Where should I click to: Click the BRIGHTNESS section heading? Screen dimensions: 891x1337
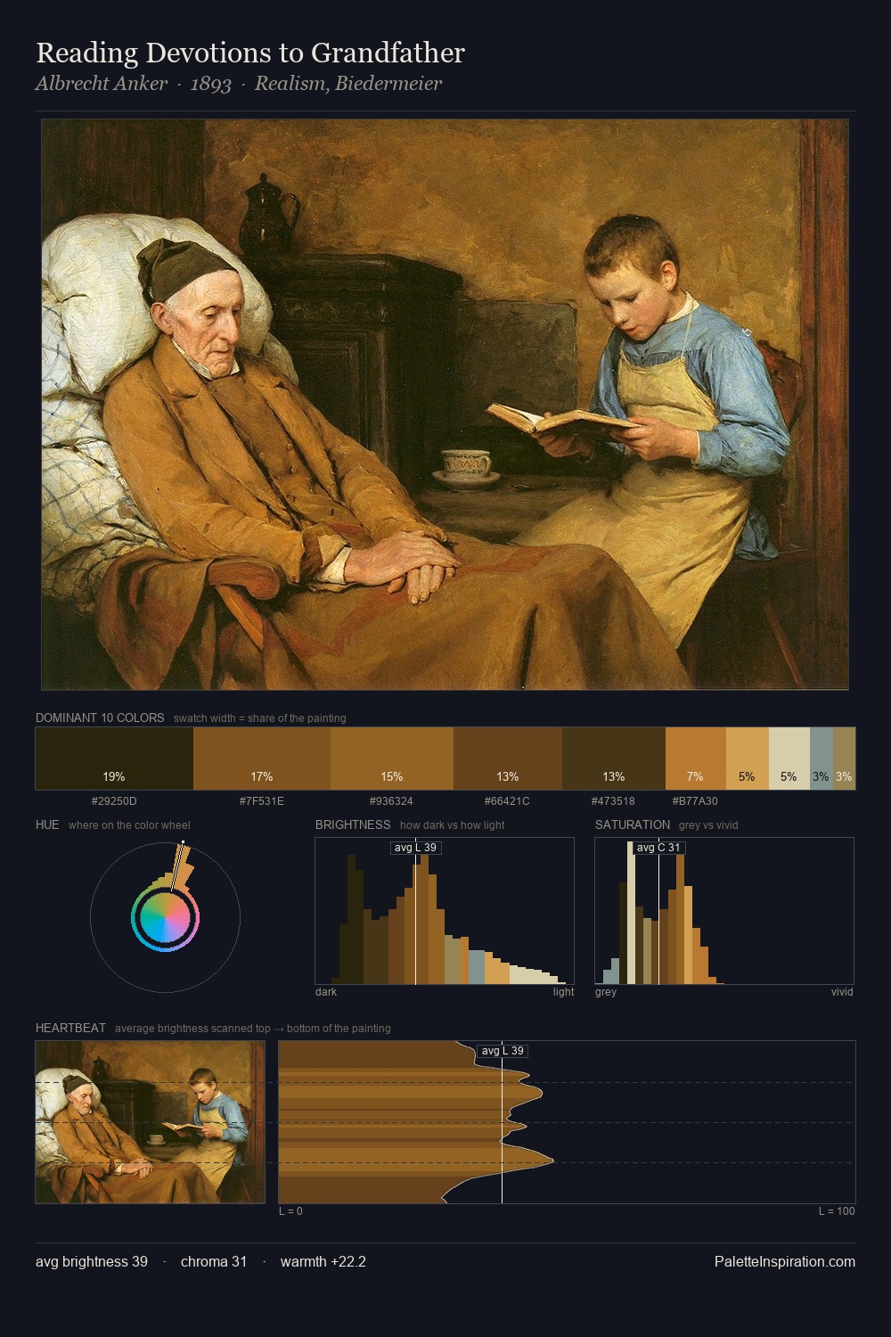pyautogui.click(x=353, y=824)
